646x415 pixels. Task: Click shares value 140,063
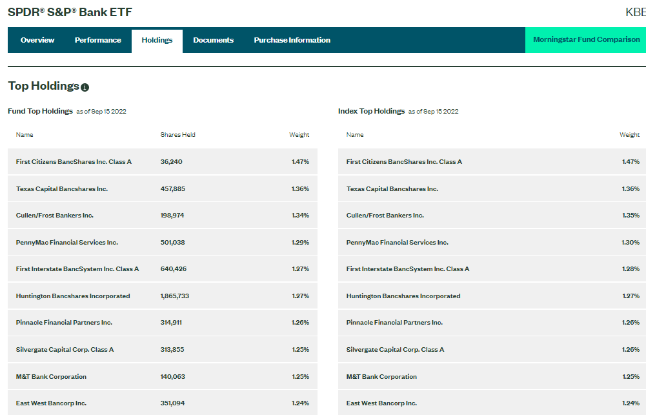[x=172, y=376]
